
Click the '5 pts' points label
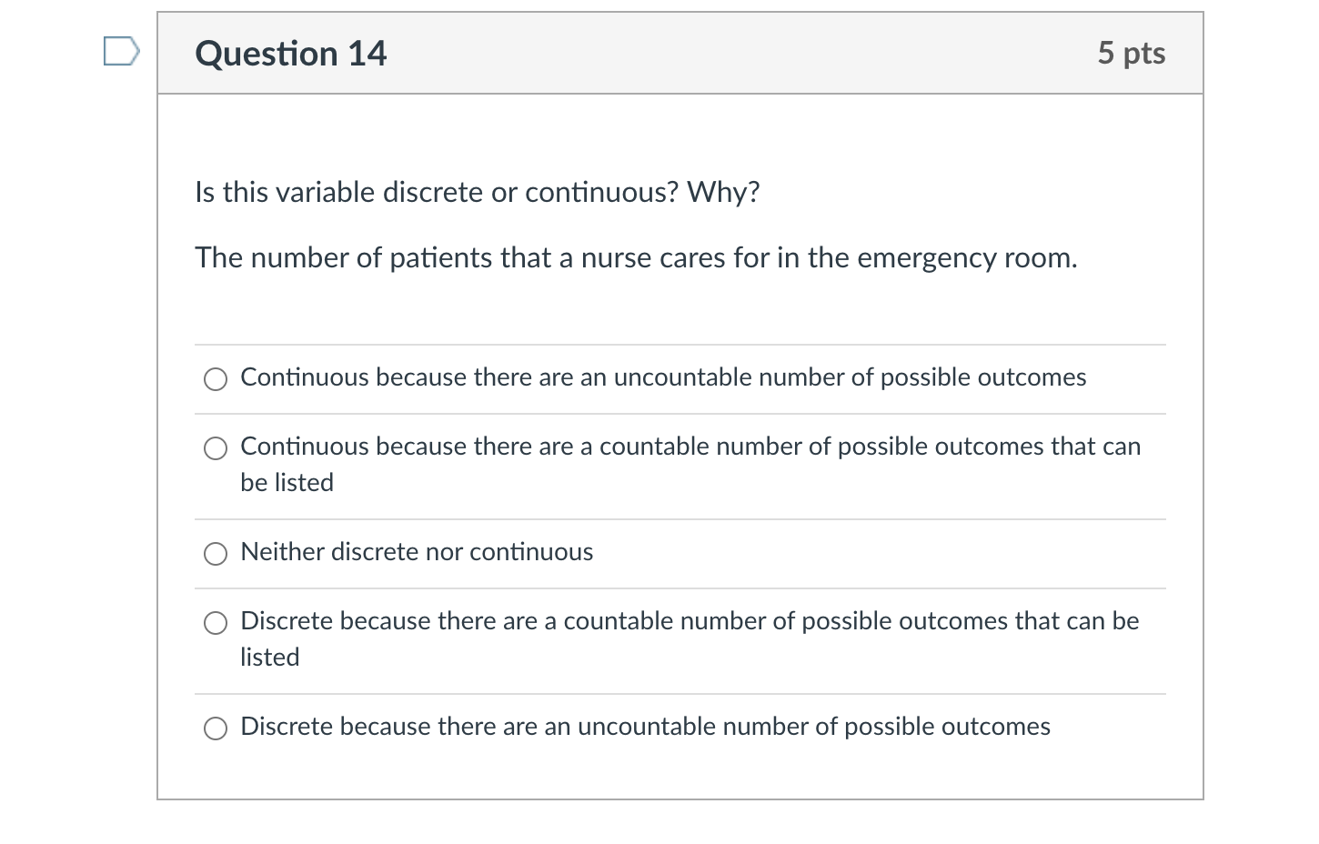pyautogui.click(x=1132, y=53)
